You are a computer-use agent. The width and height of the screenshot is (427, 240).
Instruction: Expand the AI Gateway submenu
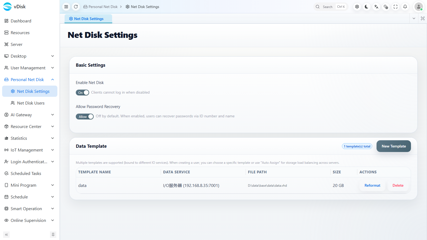(x=53, y=115)
